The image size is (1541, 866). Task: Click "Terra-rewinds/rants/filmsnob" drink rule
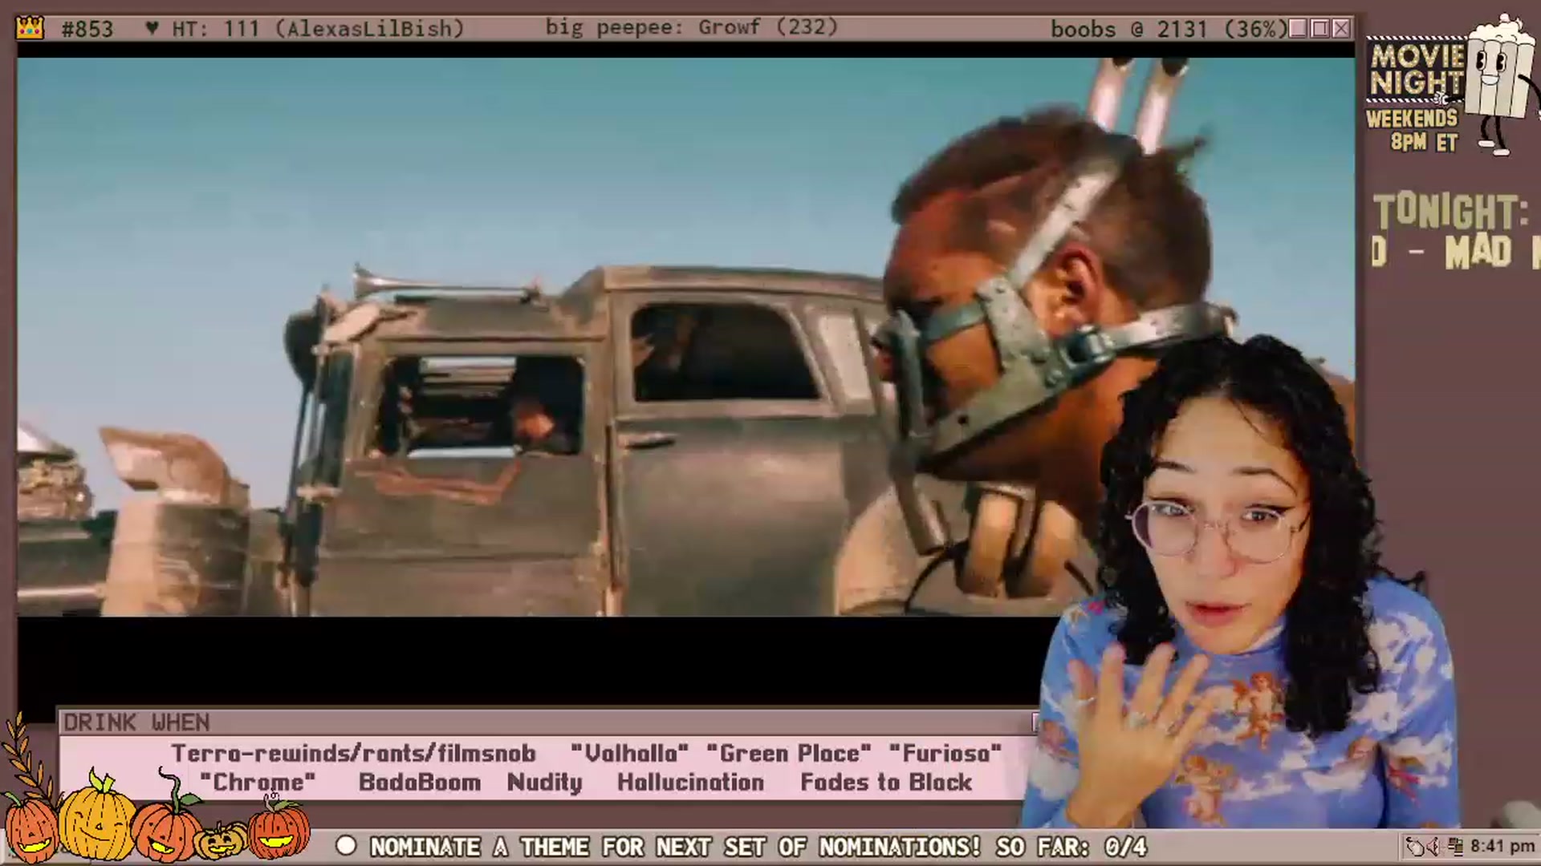click(x=353, y=754)
